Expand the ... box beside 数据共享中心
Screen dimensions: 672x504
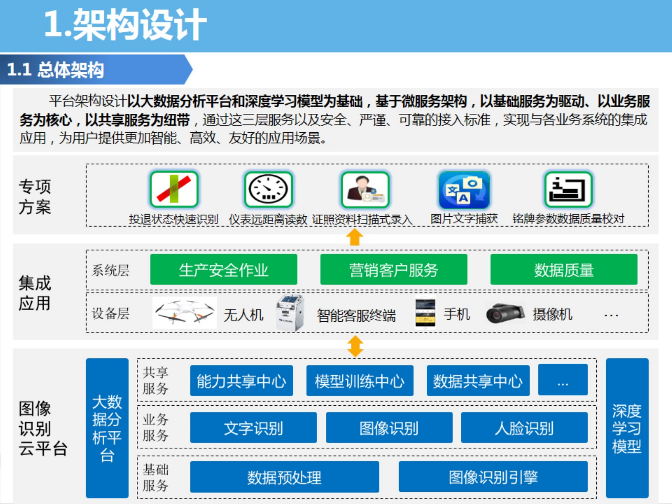coord(563,380)
